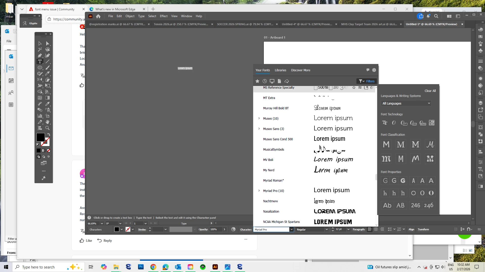Click the Filters button

click(367, 81)
